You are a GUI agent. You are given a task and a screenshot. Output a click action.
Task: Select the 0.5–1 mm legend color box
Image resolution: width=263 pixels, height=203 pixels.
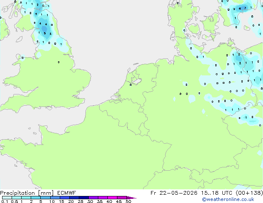[x=17, y=198]
